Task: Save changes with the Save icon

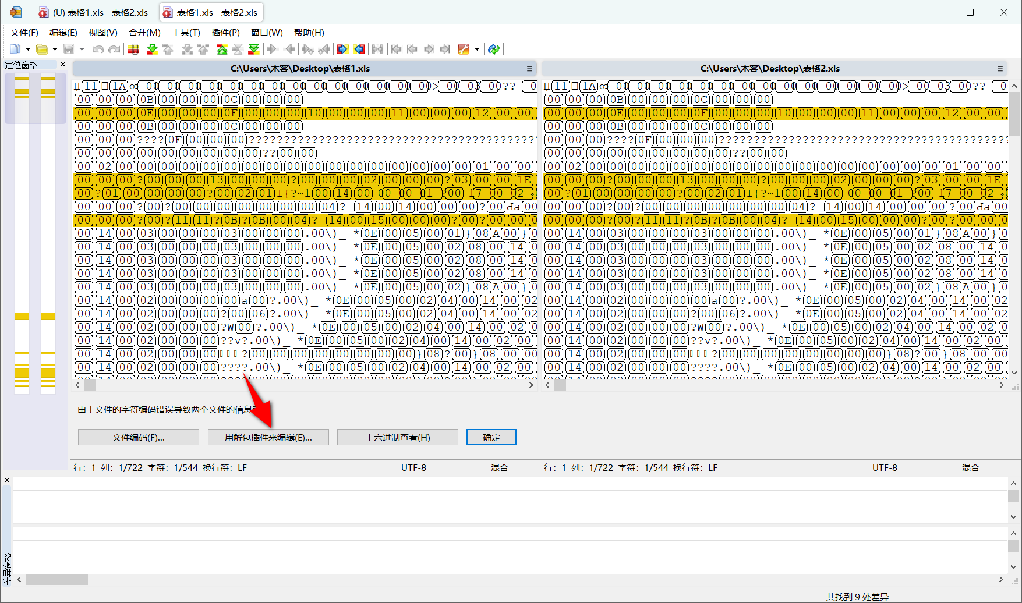Action: point(69,49)
